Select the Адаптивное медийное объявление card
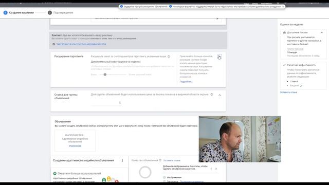329x185 pixels. click(x=75, y=140)
